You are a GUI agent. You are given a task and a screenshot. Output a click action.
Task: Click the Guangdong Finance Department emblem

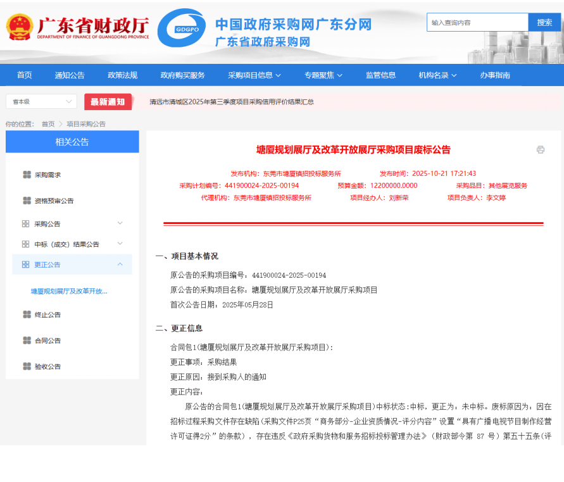point(20,28)
